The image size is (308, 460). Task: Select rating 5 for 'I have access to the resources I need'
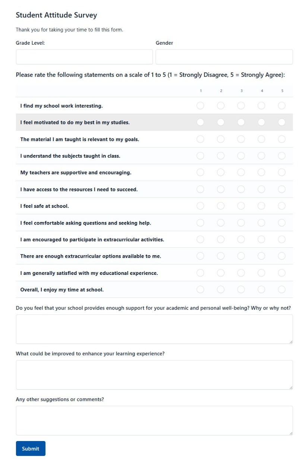point(282,189)
